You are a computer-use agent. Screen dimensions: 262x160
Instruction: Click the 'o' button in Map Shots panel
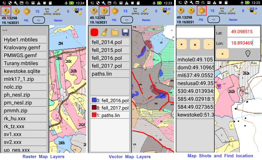[195, 44]
